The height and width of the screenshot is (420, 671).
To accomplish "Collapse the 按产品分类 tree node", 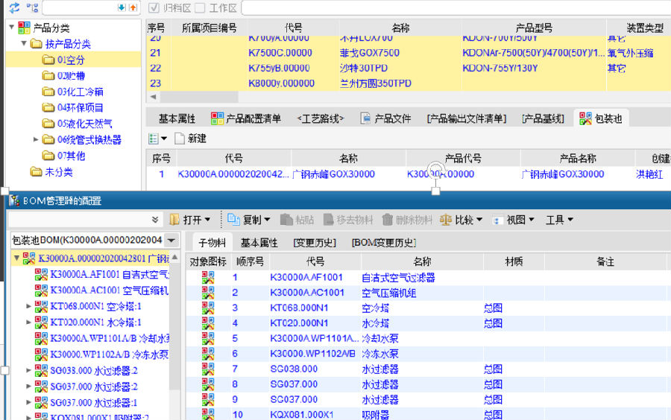I will pyautogui.click(x=24, y=44).
